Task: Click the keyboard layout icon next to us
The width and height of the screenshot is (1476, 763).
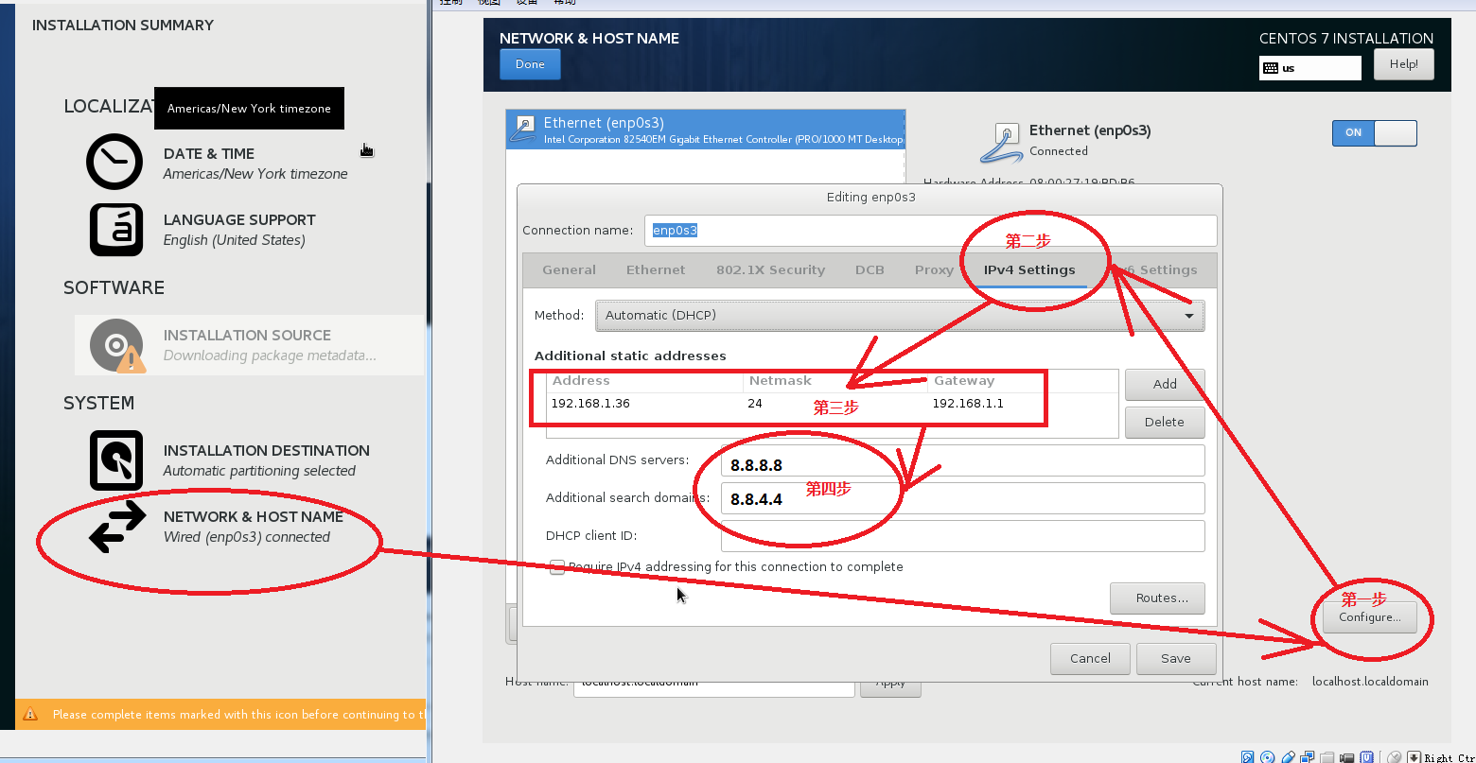Action: click(1271, 68)
